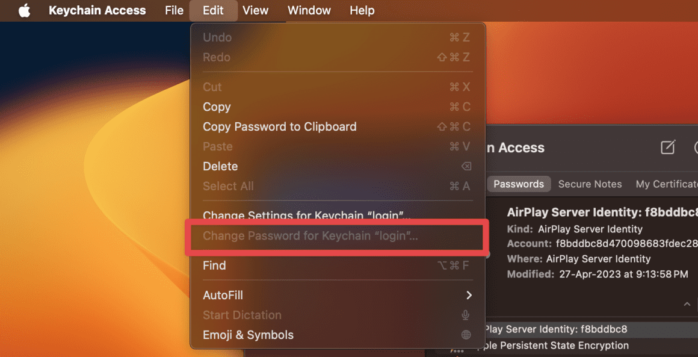
Task: Click the new item compose icon
Action: point(668,147)
